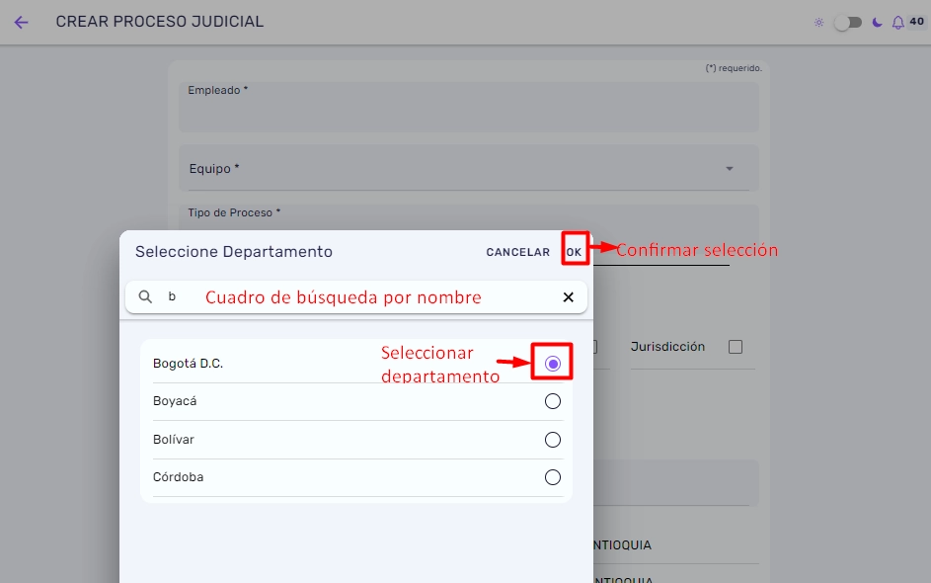Click the department search input

click(356, 297)
